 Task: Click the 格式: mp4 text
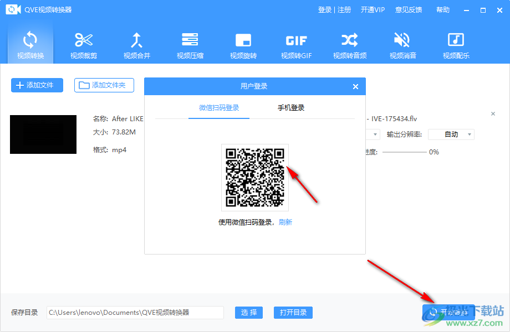110,150
